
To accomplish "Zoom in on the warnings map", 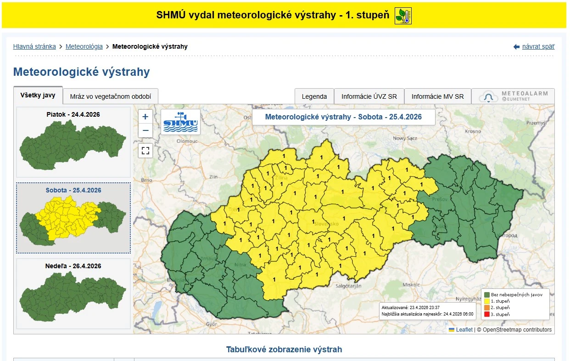I will pyautogui.click(x=145, y=117).
